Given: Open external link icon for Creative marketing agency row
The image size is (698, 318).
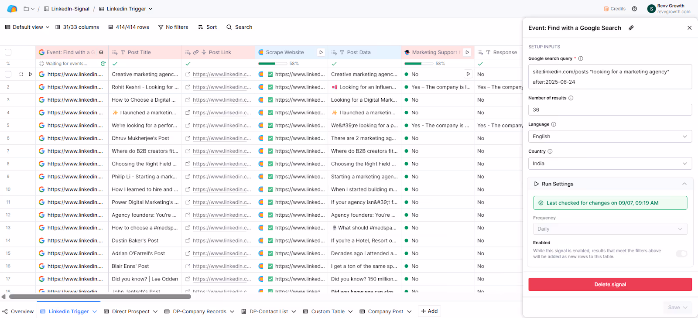Looking at the screenshot, I should pyautogui.click(x=188, y=75).
